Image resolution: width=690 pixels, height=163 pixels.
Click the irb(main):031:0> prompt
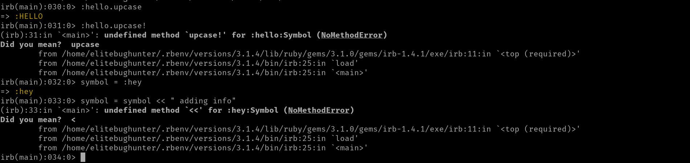click(x=38, y=26)
